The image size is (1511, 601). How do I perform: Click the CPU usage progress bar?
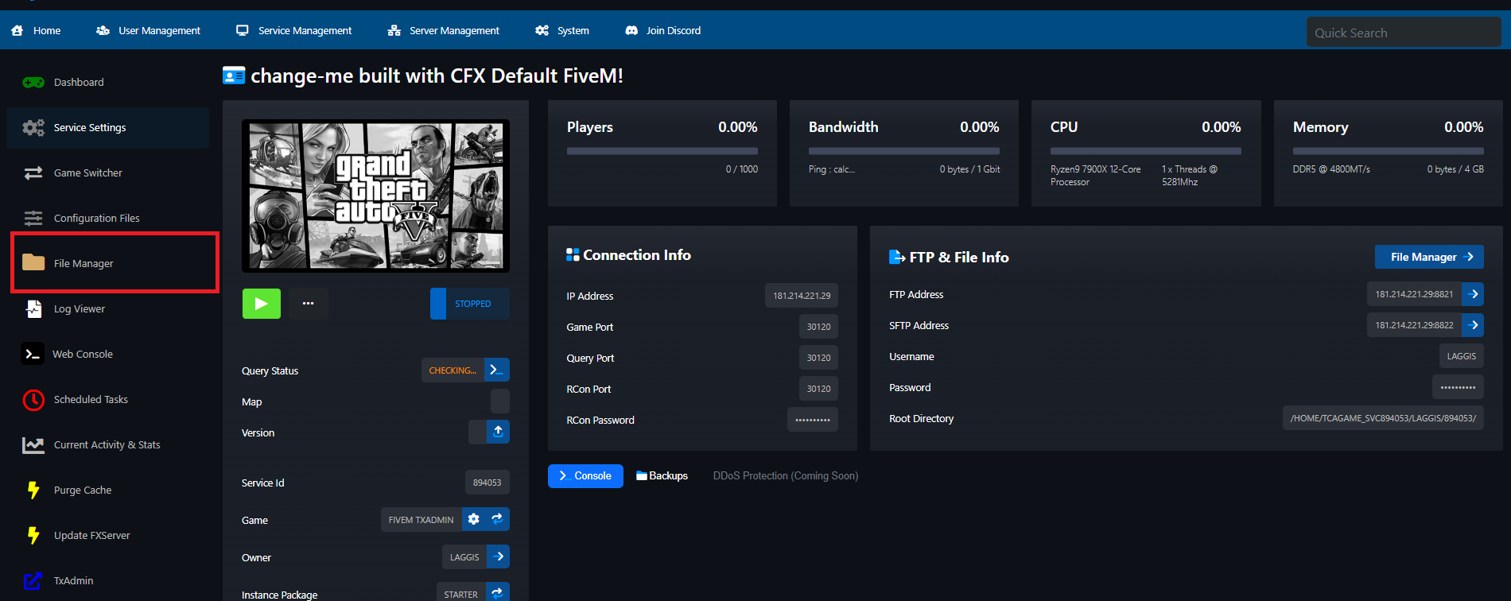coord(1146,151)
